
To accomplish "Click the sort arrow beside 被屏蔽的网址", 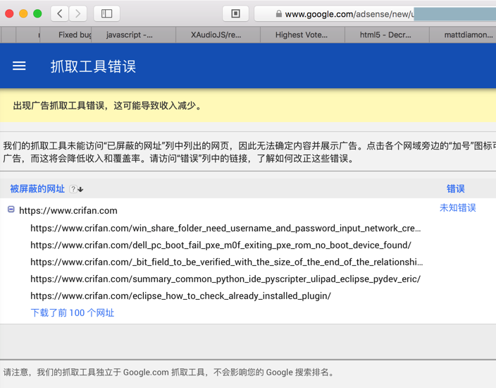I will (80, 189).
